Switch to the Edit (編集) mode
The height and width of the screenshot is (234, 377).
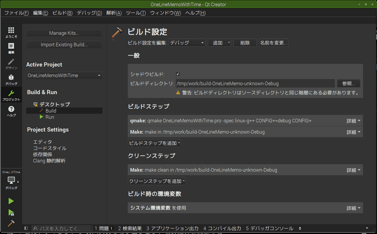pyautogui.click(x=11, y=48)
